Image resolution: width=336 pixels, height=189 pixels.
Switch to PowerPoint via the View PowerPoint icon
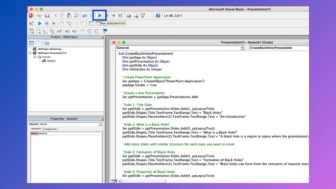31,16
